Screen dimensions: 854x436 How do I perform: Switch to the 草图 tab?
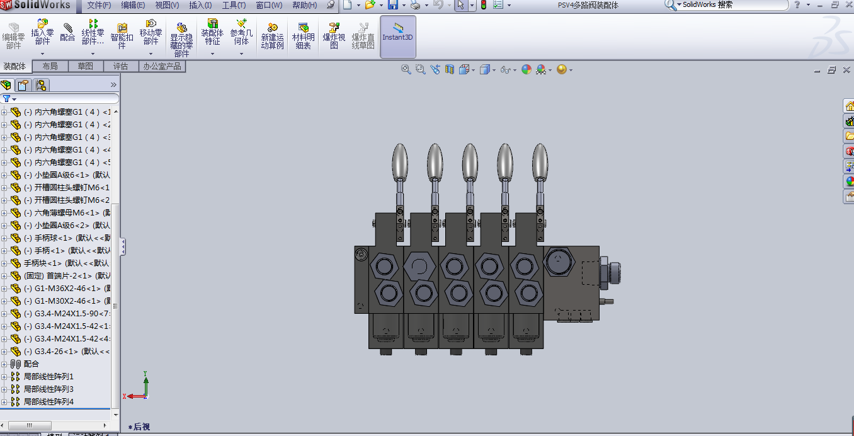pos(86,66)
